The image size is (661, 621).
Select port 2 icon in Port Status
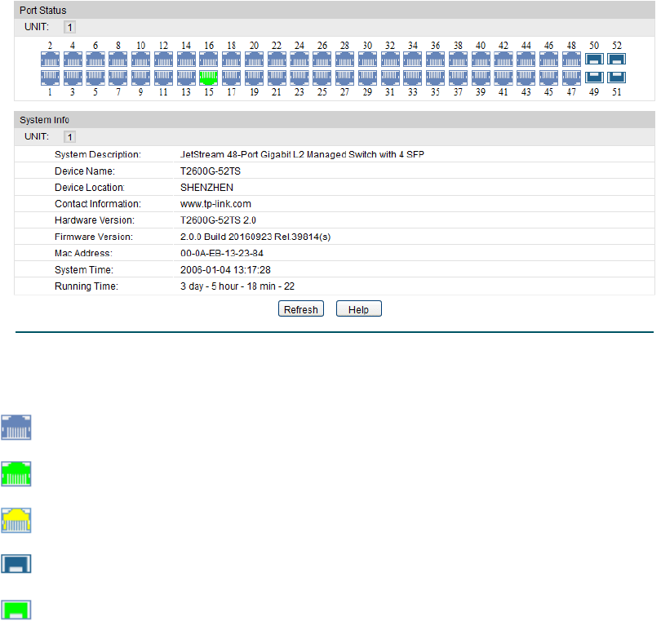tap(50, 59)
